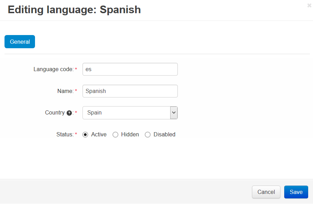Switch to the General tab
This screenshot has width=313, height=204.
(20, 42)
